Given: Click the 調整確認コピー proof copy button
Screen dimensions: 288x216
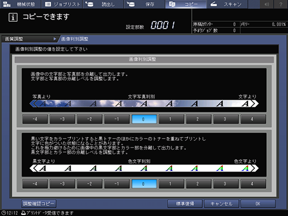Looking at the screenshot, I should 38,204.
